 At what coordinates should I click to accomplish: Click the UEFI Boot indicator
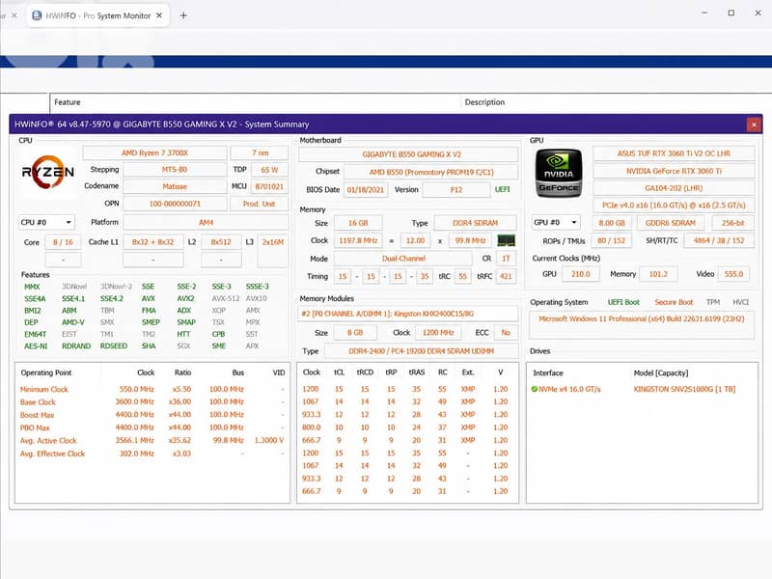point(623,302)
